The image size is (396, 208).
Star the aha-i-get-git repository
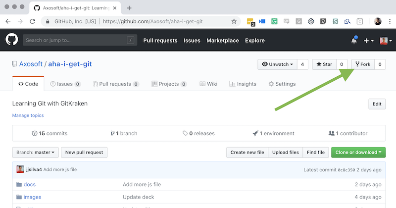(324, 64)
